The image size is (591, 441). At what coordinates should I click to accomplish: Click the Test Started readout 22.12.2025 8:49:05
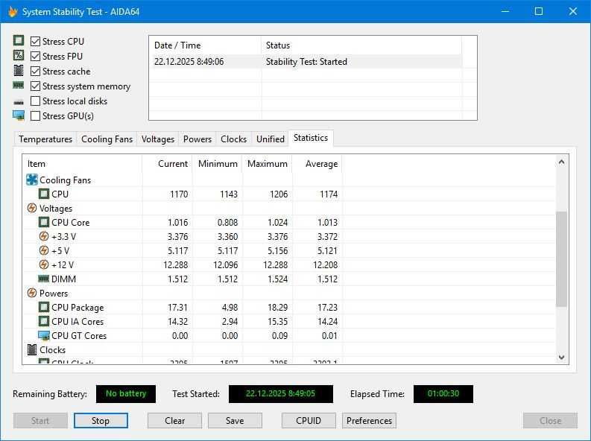tap(280, 393)
